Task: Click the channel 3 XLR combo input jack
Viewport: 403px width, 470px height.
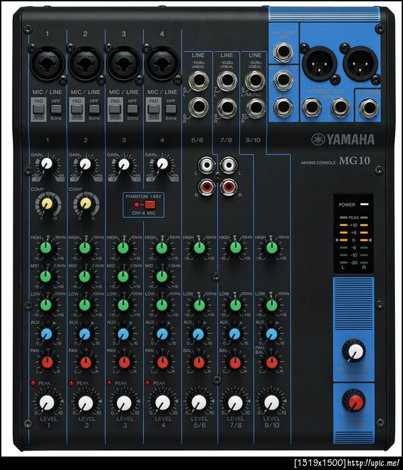Action: 124,64
